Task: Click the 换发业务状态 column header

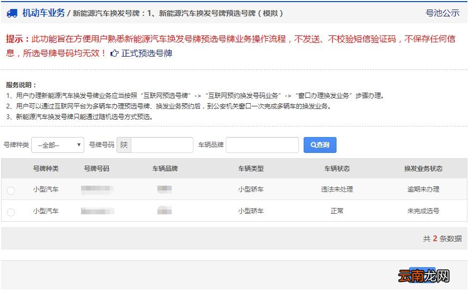Action: 423,168
